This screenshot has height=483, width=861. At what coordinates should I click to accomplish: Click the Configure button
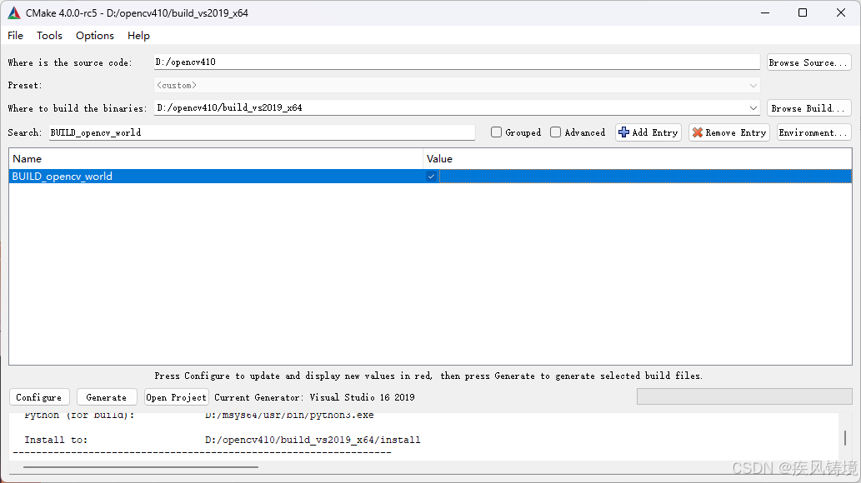tap(39, 397)
